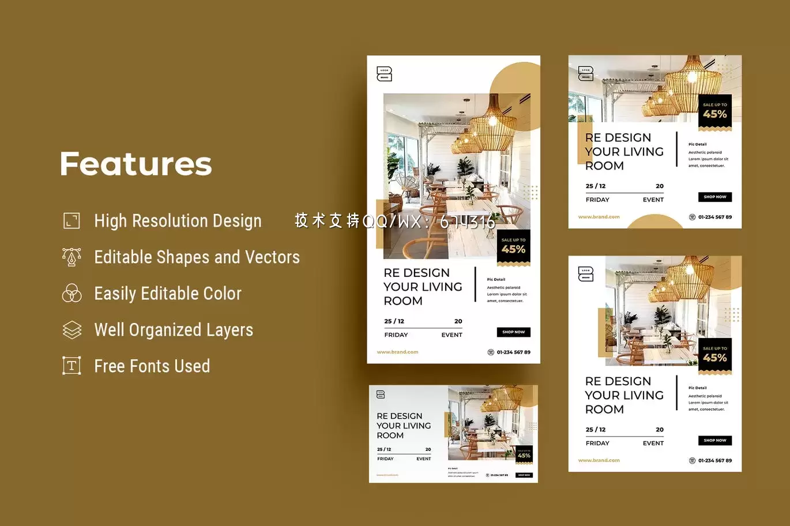
Task: Click the 'Editable Shapes and Vectors' text
Action: [197, 257]
